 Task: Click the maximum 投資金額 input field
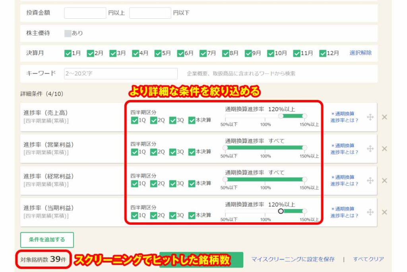click(150, 13)
